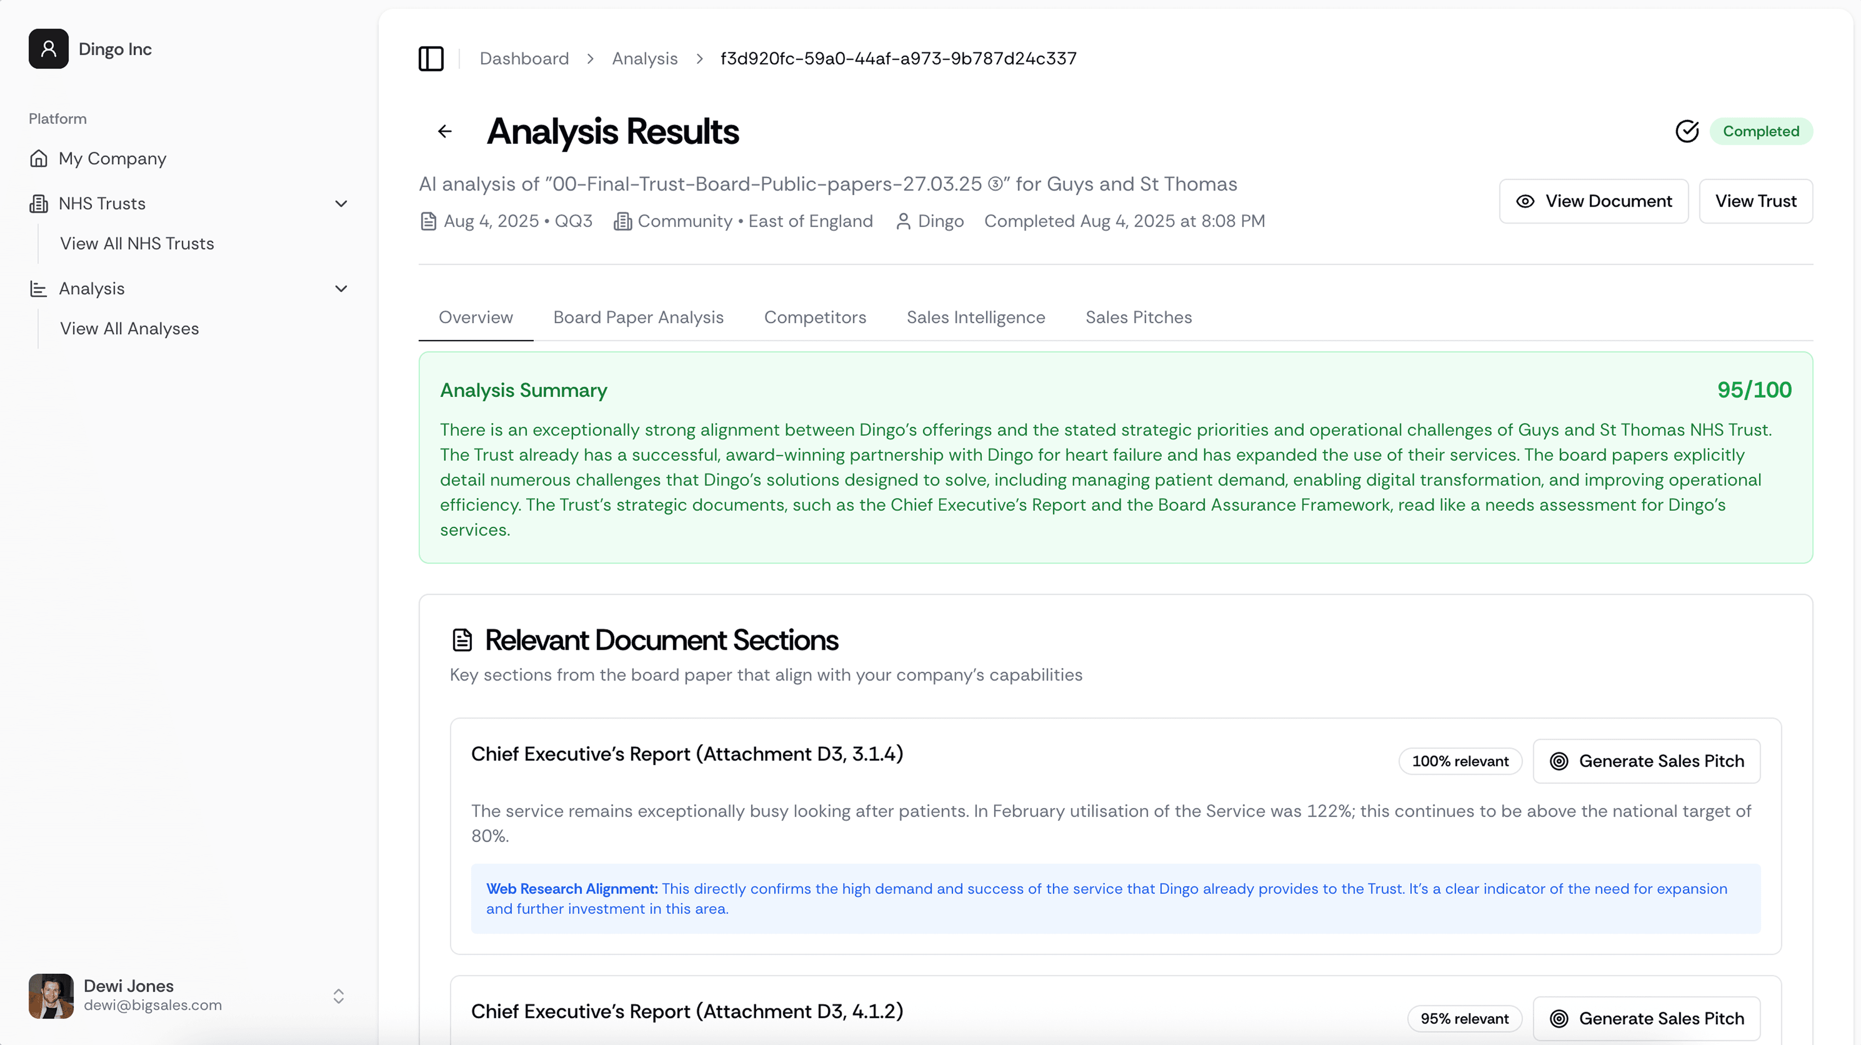This screenshot has height=1045, width=1861.
Task: Switch to the Competitors tab
Action: (815, 317)
